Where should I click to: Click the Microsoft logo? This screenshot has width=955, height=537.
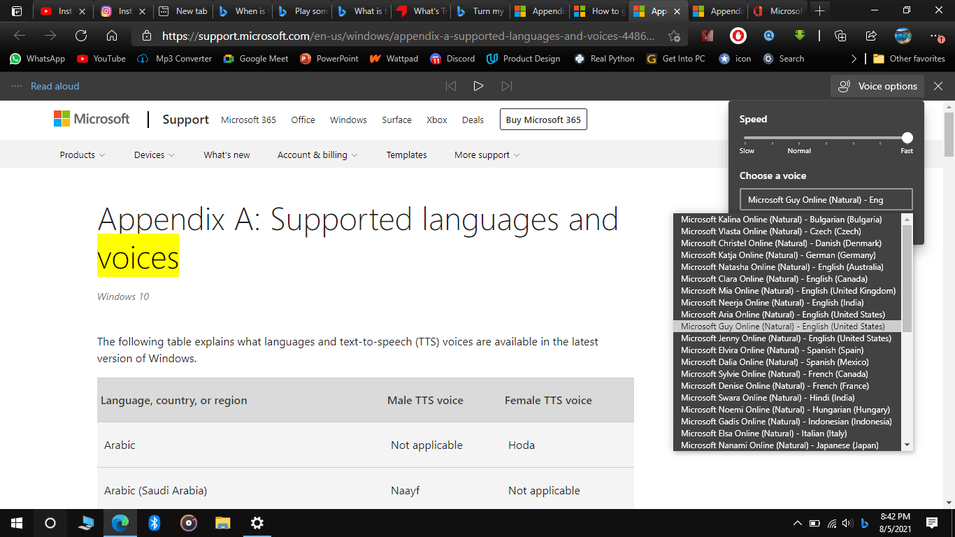(92, 119)
